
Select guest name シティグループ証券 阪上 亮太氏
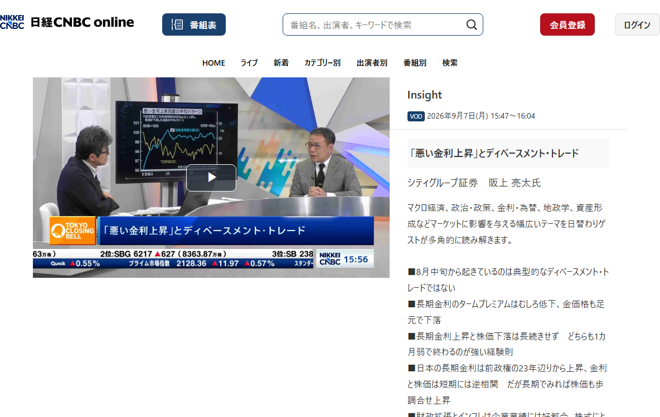tap(473, 183)
